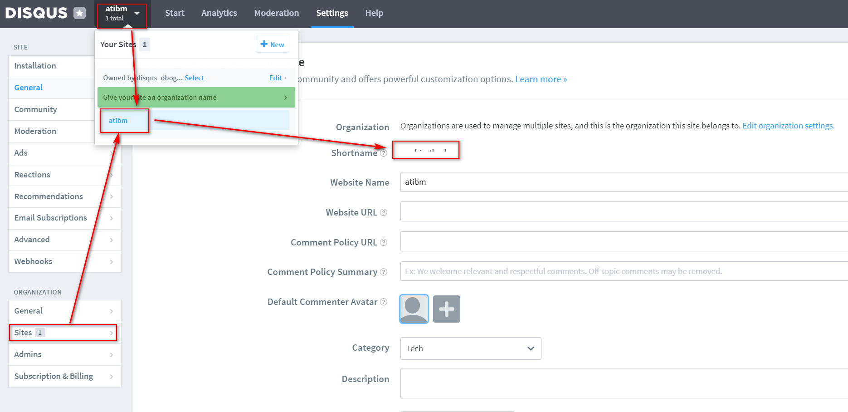This screenshot has width=848, height=412.
Task: Open Sites under Organization sidebar
Action: (65, 333)
